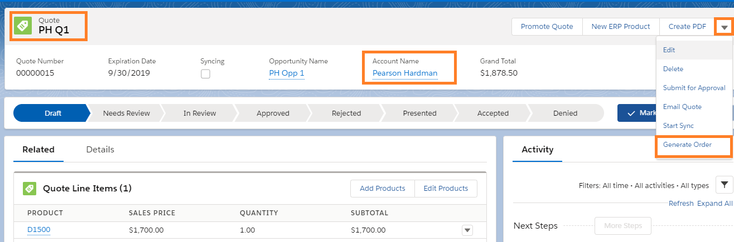
Task: Click the Refresh activity link
Action: tap(681, 204)
